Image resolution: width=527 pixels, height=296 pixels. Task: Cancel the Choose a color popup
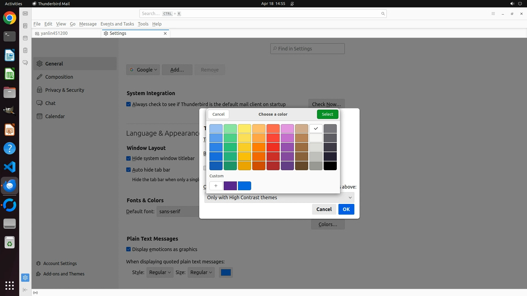tap(218, 114)
